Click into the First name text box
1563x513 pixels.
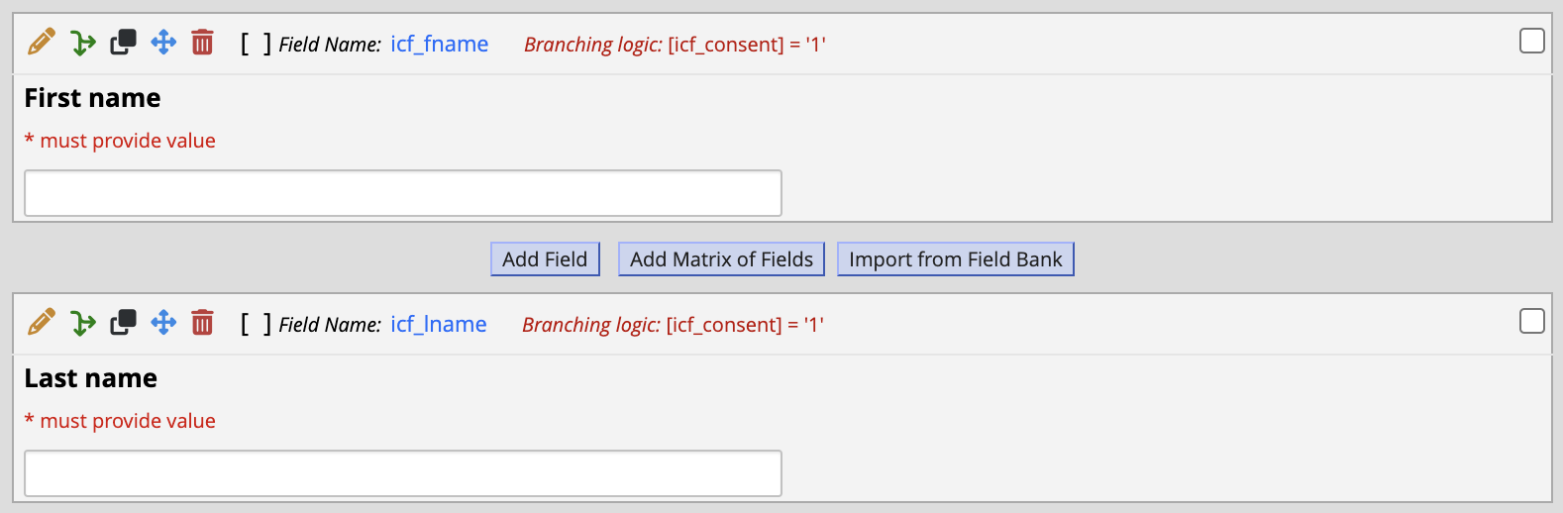[x=403, y=193]
